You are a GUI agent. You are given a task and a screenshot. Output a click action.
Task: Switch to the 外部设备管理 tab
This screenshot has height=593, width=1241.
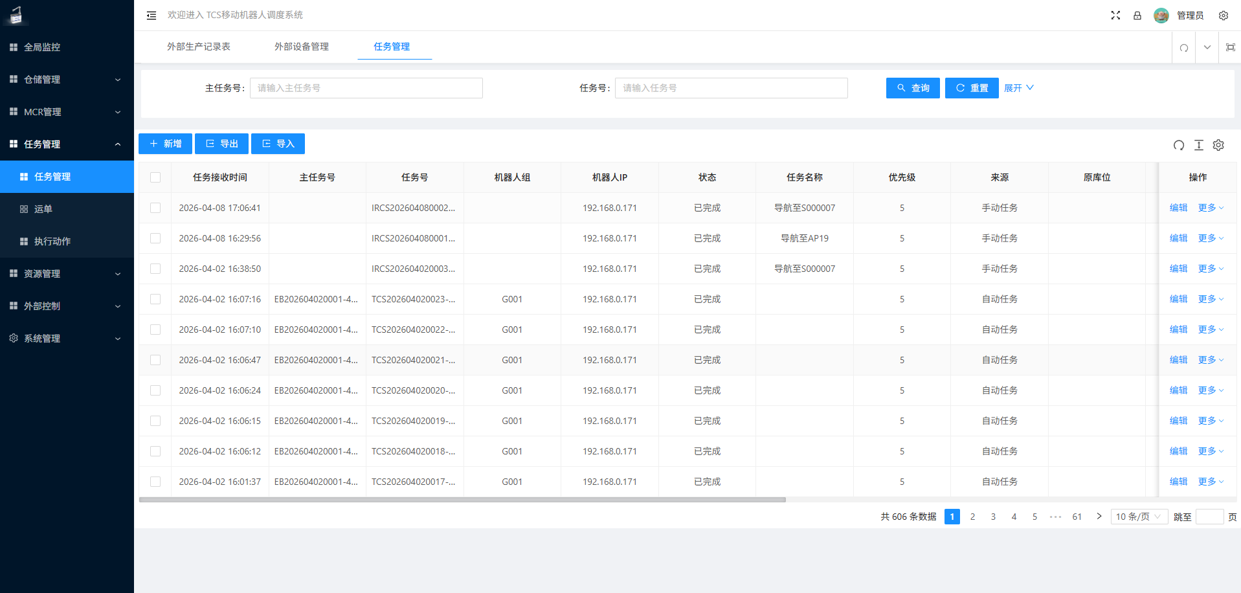pos(302,47)
